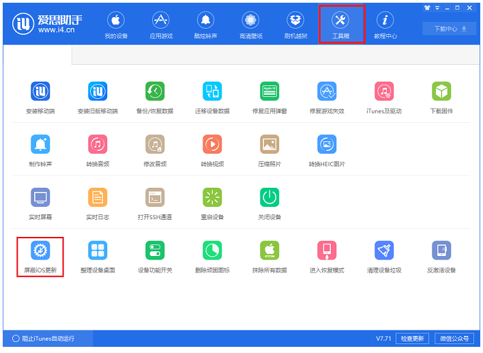The width and height of the screenshot is (483, 353).
Task: Open the 设备功能开关 toggle settings
Action: (x=155, y=251)
